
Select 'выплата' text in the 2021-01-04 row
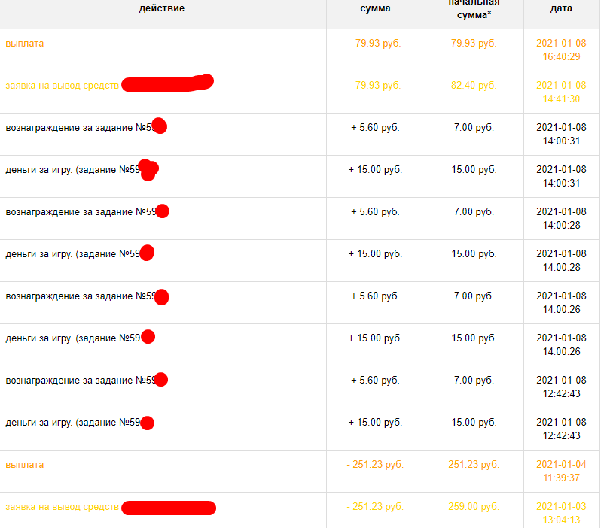tap(25, 465)
